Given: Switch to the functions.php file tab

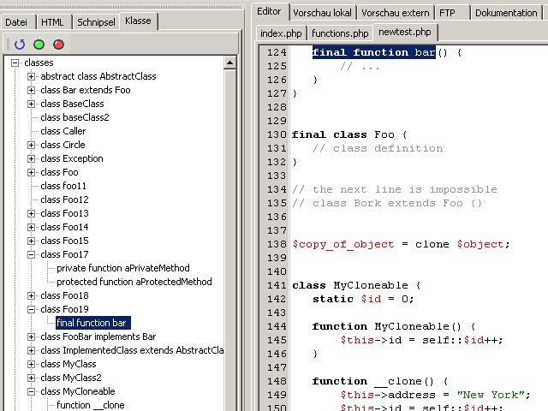Looking at the screenshot, I should (340, 33).
